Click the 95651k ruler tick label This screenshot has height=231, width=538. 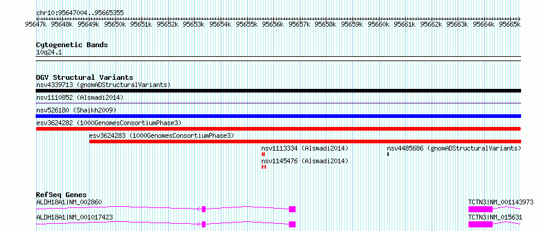[x=141, y=24]
